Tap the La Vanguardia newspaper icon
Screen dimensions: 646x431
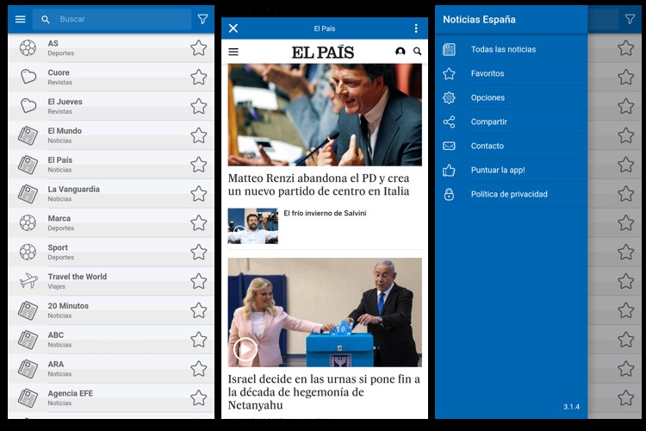pyautogui.click(x=28, y=194)
